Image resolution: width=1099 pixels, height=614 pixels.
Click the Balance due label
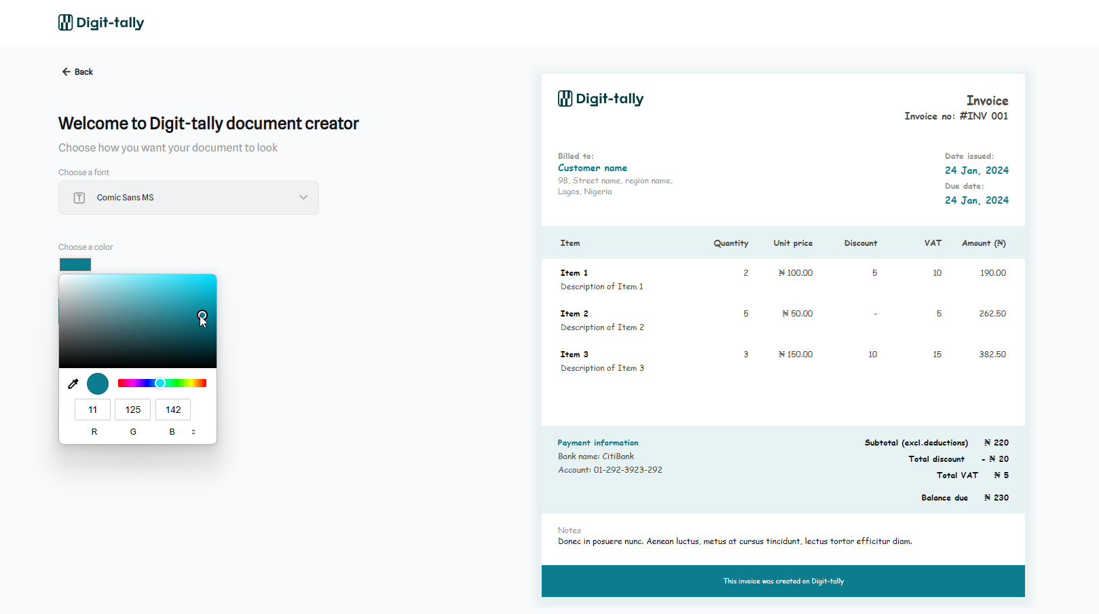944,498
